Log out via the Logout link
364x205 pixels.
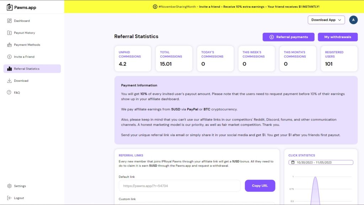(32, 198)
